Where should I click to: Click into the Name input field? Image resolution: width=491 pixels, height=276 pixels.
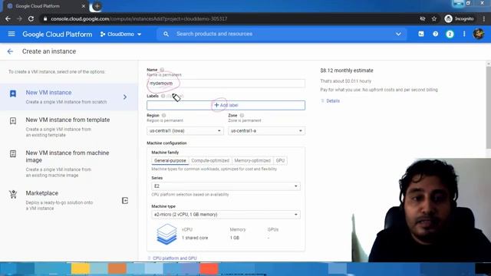click(x=226, y=84)
